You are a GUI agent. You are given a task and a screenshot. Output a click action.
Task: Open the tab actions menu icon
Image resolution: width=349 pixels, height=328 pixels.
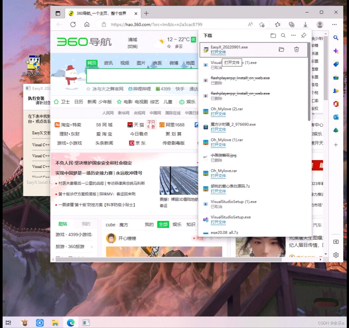(58, 13)
